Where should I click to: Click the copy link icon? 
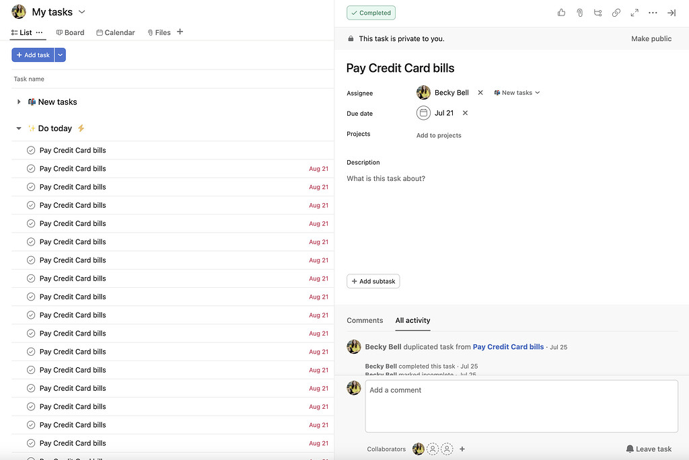[616, 12]
